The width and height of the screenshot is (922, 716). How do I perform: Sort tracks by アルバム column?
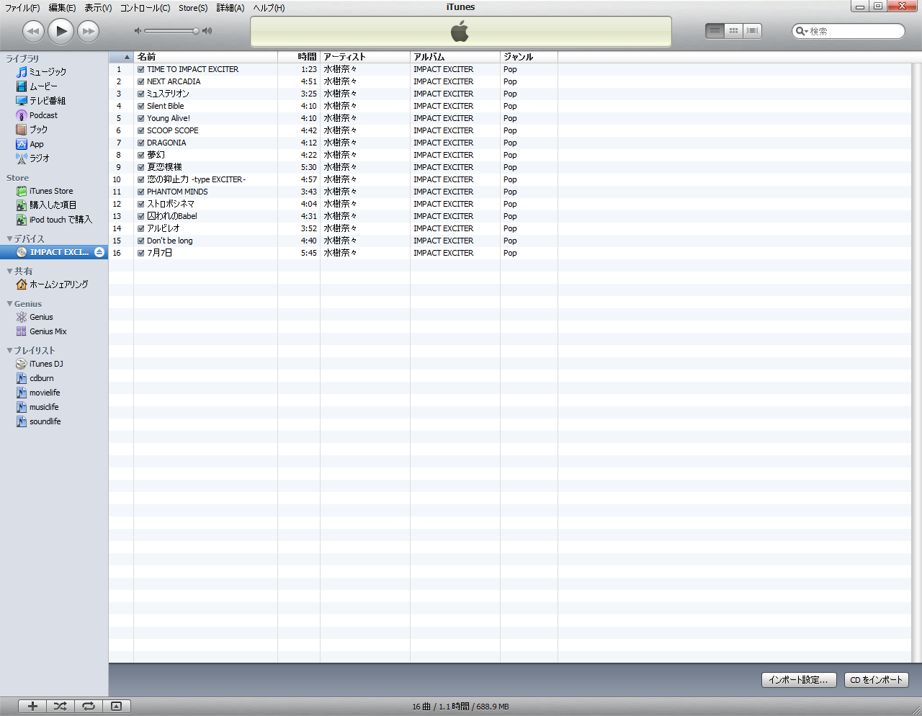click(455, 57)
